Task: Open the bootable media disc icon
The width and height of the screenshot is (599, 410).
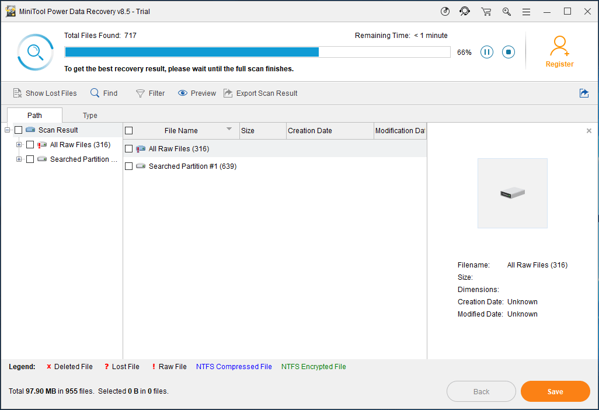Action: [445, 12]
